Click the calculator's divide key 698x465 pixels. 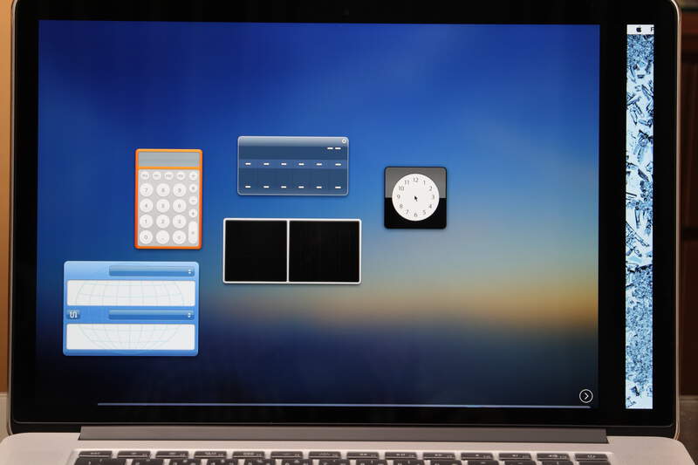pos(193,174)
